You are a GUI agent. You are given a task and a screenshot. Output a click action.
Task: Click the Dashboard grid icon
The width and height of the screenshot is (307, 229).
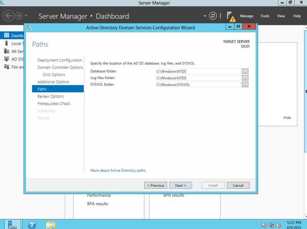coord(7,35)
